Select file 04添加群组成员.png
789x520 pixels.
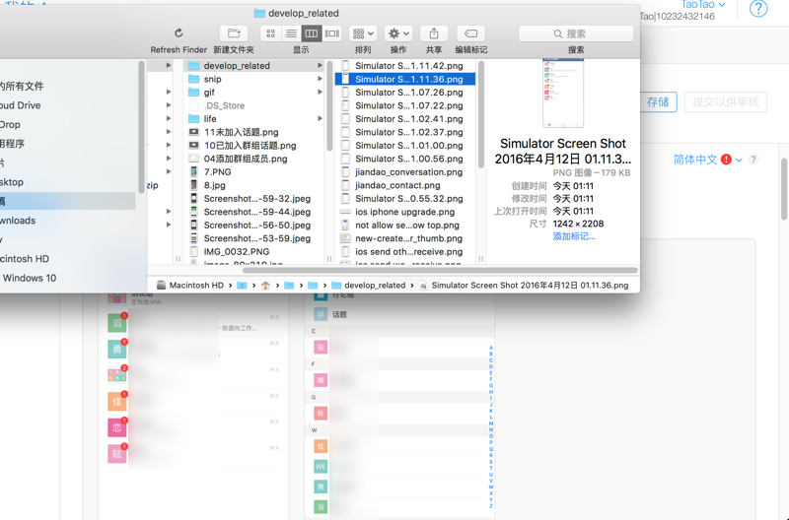255,159
